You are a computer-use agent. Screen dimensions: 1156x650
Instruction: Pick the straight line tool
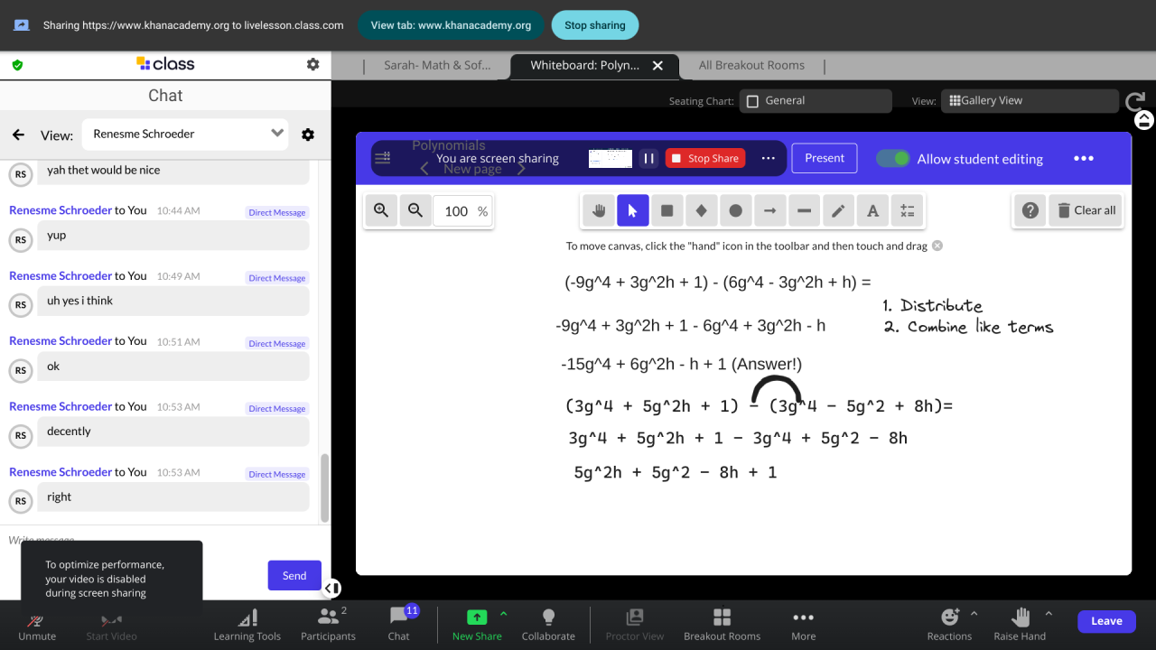(804, 210)
